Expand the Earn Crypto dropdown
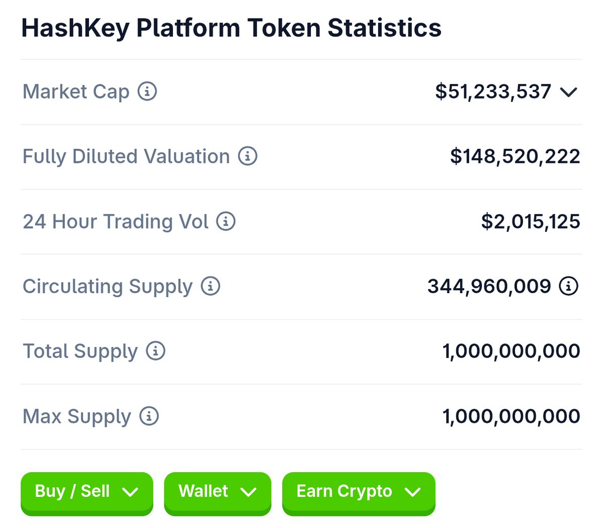603x528 pixels. pyautogui.click(x=359, y=493)
